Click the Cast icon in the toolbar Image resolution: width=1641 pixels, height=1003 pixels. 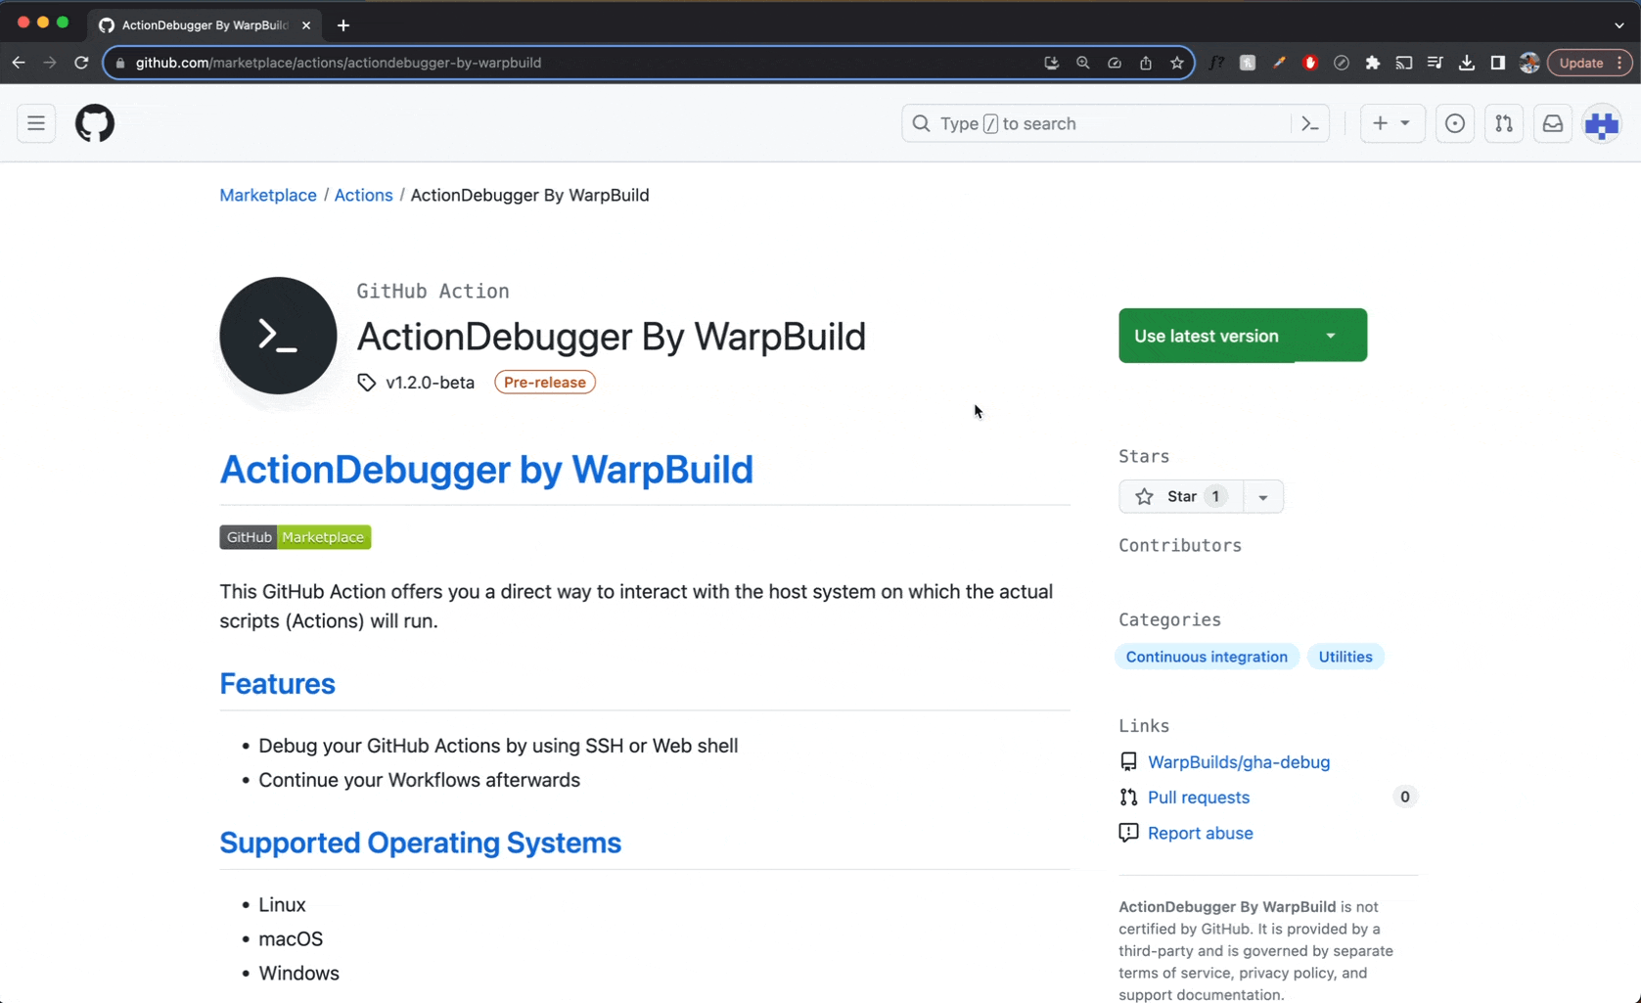click(1403, 63)
